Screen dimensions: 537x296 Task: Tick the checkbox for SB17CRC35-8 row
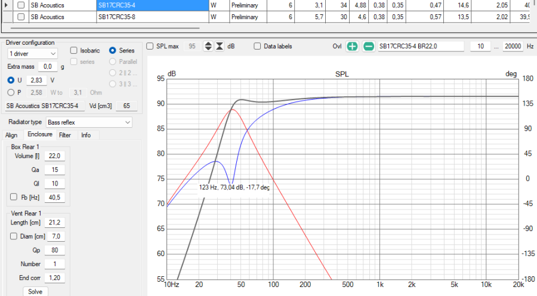pyautogui.click(x=21, y=17)
